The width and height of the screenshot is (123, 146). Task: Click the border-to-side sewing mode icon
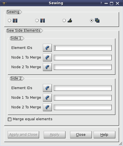click(x=70, y=20)
